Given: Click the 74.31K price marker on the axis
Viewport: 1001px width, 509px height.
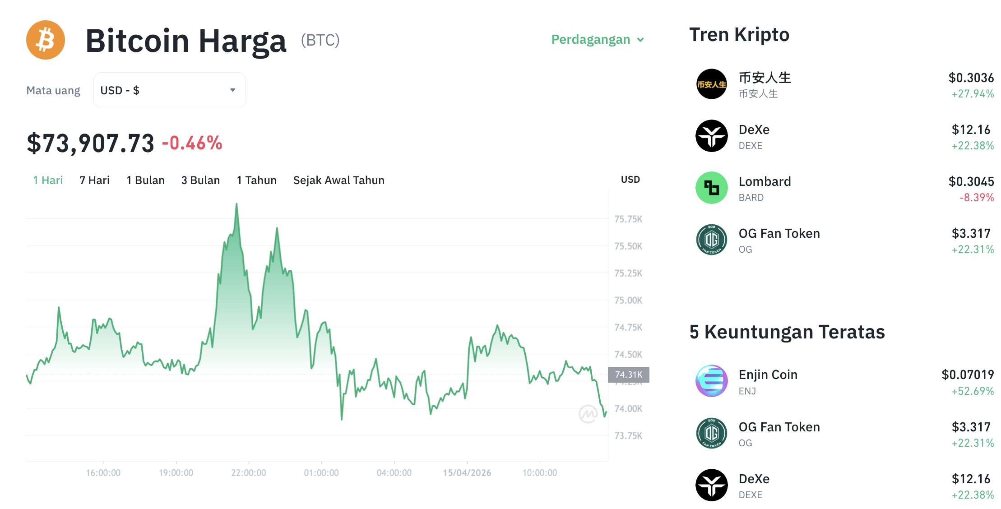Looking at the screenshot, I should point(629,375).
